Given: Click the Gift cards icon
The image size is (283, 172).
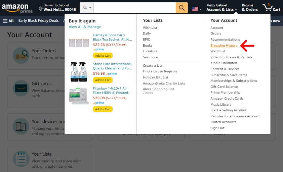Looking at the screenshot, I should pyautogui.click(x=21, y=88).
